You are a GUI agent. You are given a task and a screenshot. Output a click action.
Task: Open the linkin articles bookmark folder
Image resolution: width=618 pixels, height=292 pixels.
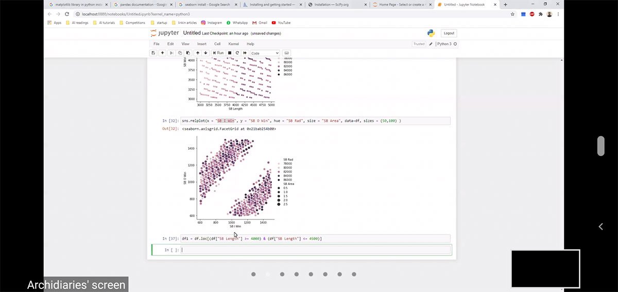[185, 23]
